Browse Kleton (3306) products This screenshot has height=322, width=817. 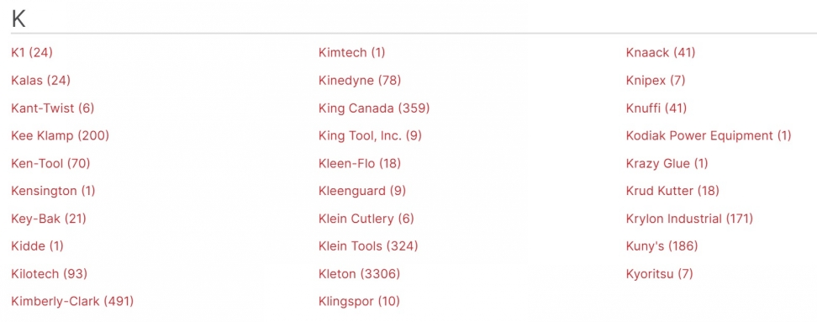click(360, 273)
